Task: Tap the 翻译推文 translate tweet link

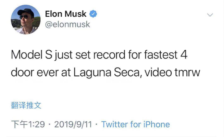Action: [x=26, y=105]
